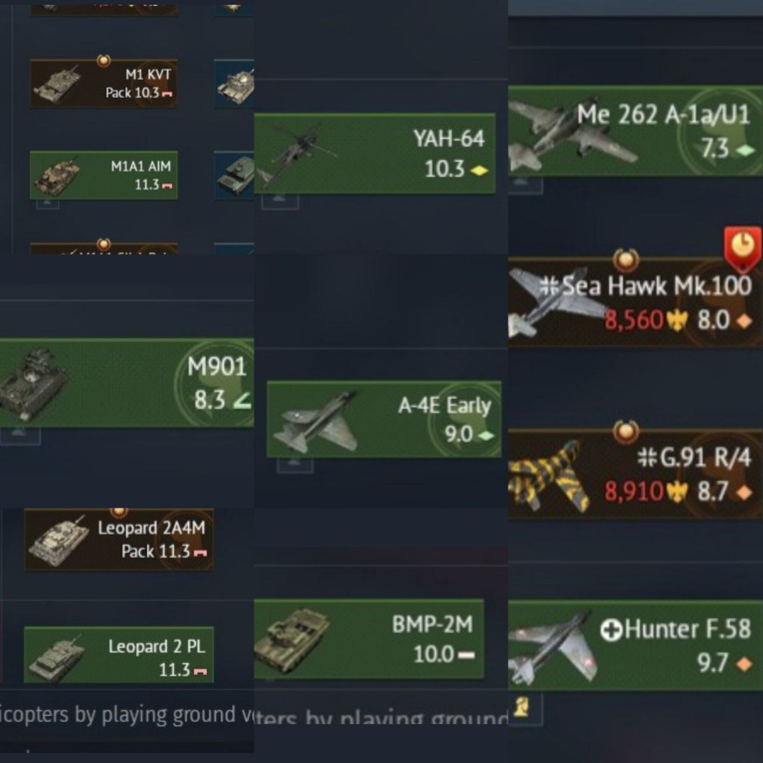Click the squadron icon below Hunter F.58
The image size is (763, 763).
[522, 708]
